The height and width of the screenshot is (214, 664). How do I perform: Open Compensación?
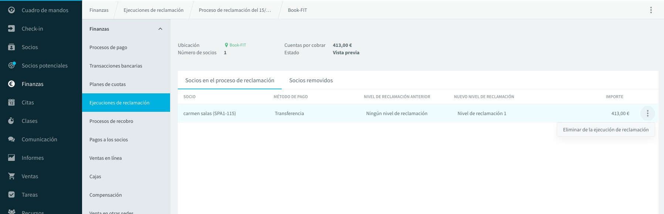(x=126, y=195)
